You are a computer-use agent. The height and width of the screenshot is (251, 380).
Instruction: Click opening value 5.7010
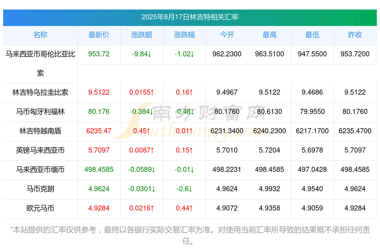click(227, 150)
